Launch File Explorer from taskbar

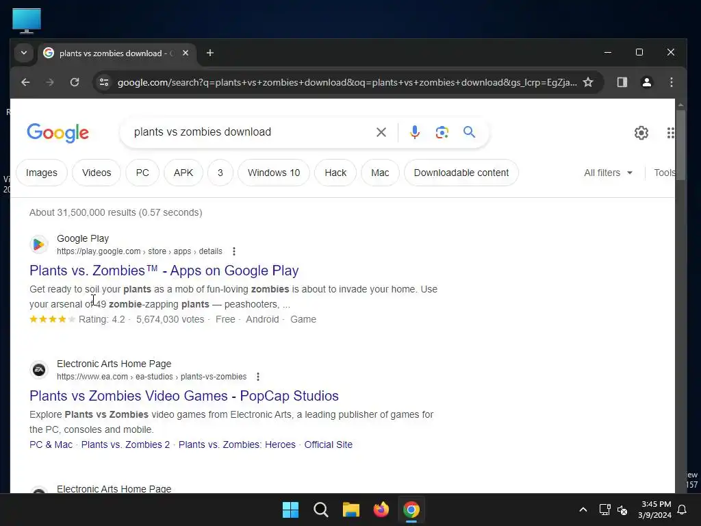pos(351,510)
